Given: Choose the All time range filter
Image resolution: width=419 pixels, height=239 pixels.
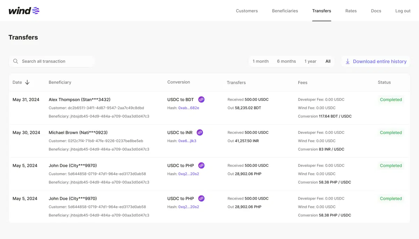Looking at the screenshot, I should [x=328, y=61].
